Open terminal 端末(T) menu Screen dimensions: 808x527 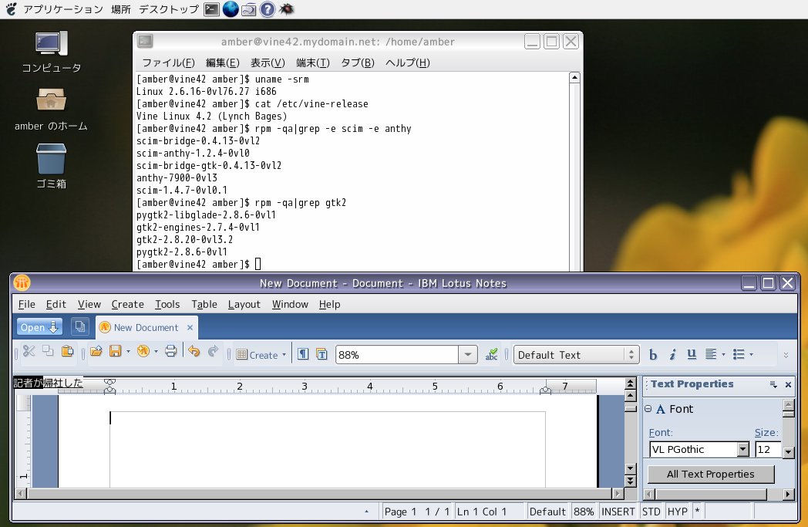point(313,62)
